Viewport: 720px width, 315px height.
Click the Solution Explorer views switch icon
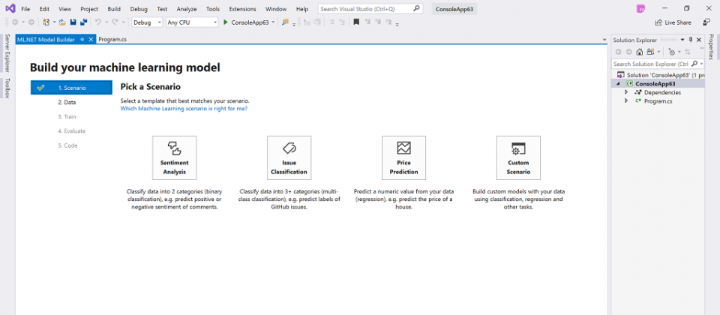[x=650, y=52]
